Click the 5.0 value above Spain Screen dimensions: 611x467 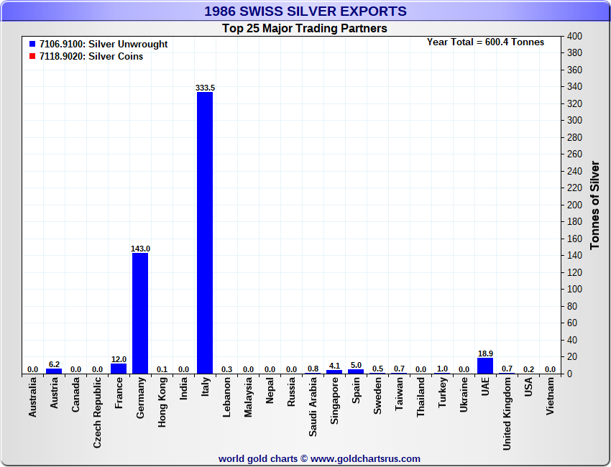[x=356, y=366]
